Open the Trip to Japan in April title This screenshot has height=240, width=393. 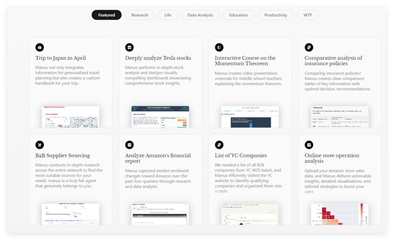tap(61, 58)
